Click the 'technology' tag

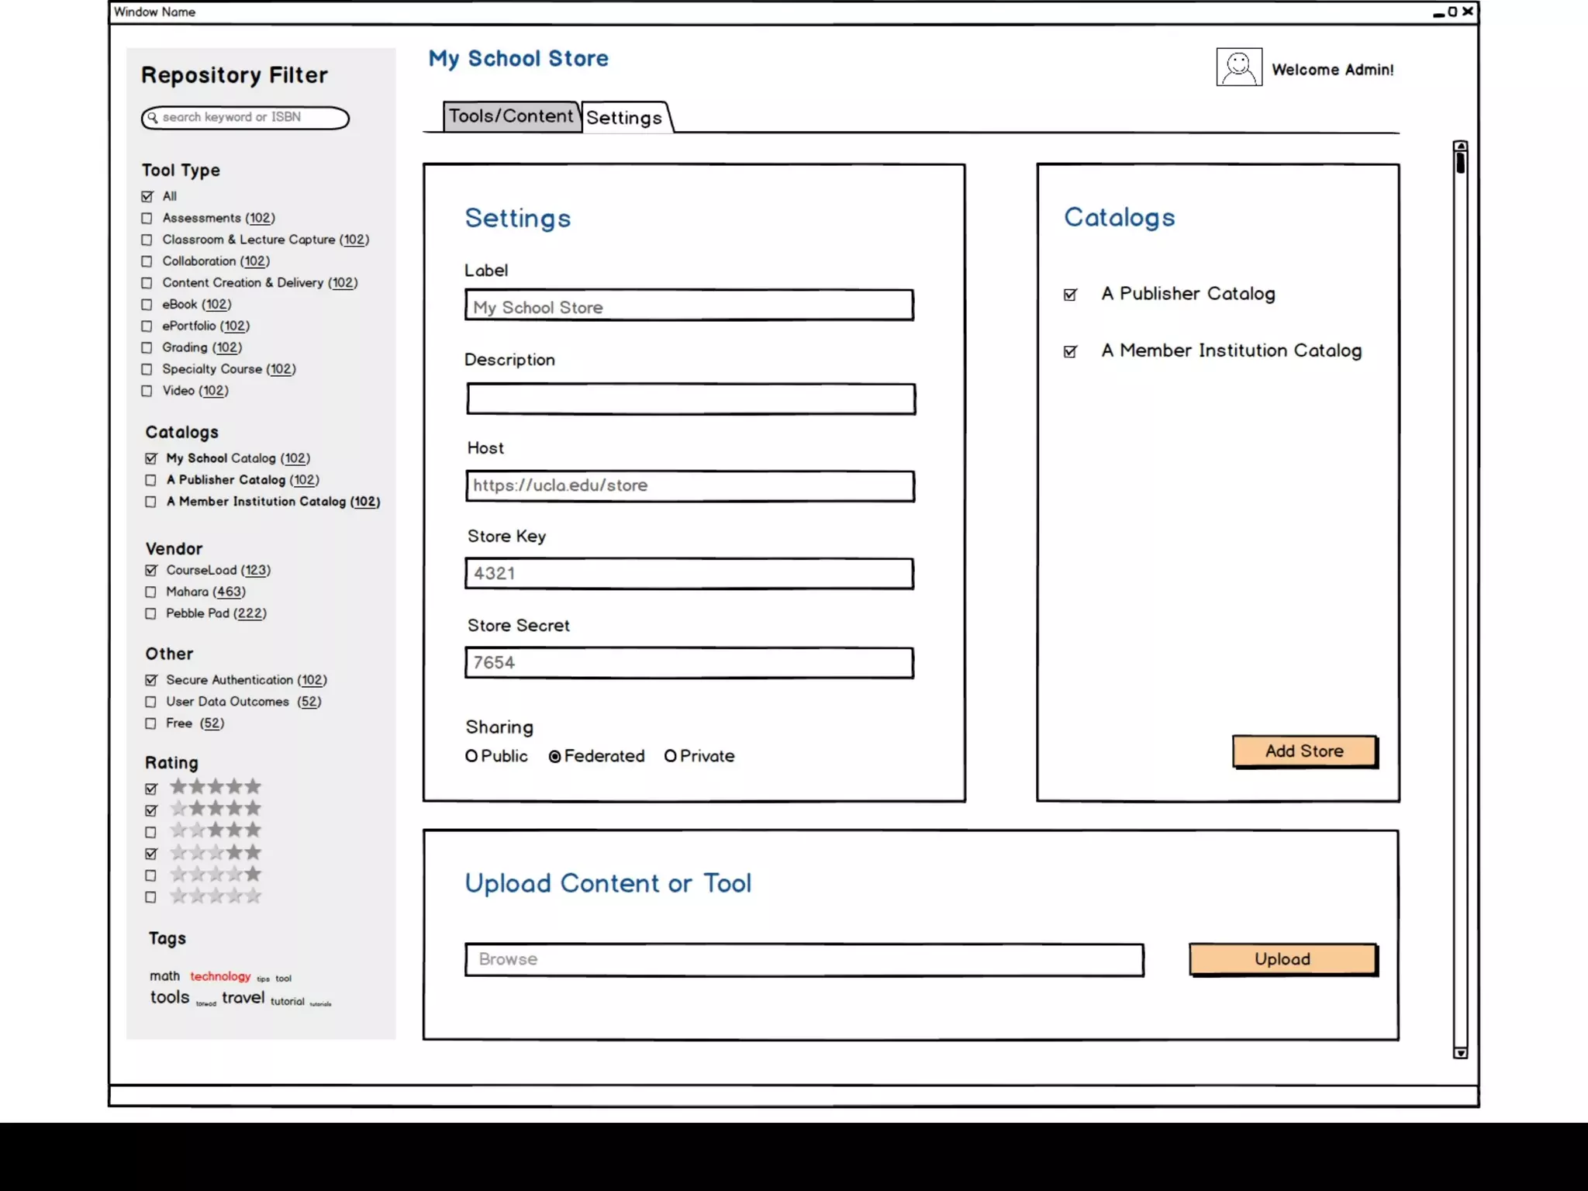(220, 976)
